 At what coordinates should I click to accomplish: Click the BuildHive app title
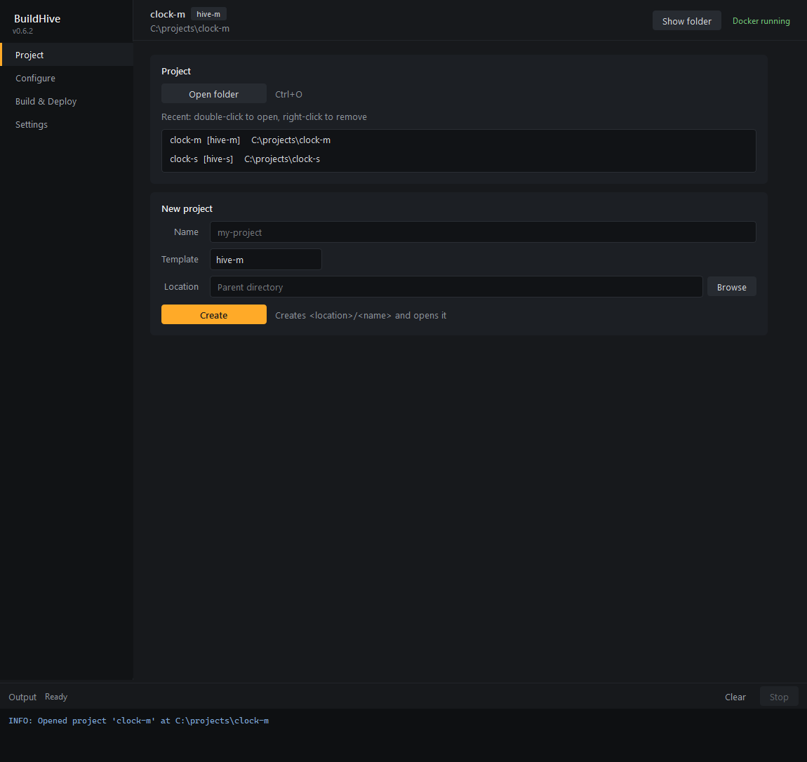(37, 18)
